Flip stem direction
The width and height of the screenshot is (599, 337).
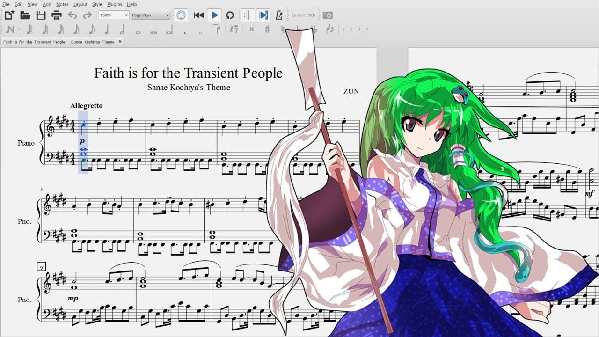[330, 29]
